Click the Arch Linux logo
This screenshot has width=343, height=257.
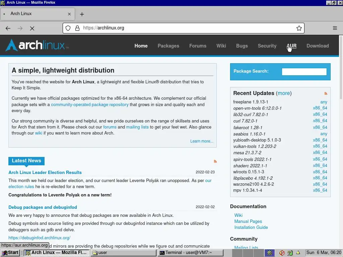(37, 45)
